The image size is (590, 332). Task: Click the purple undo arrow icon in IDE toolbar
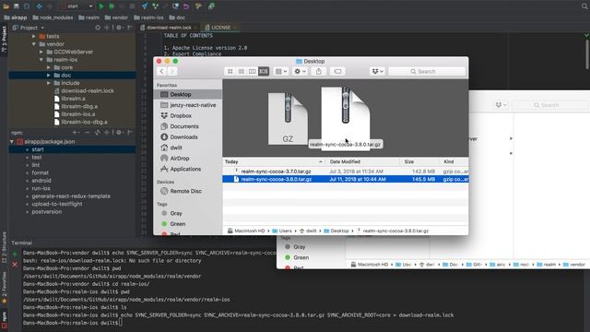pyautogui.click(x=186, y=6)
